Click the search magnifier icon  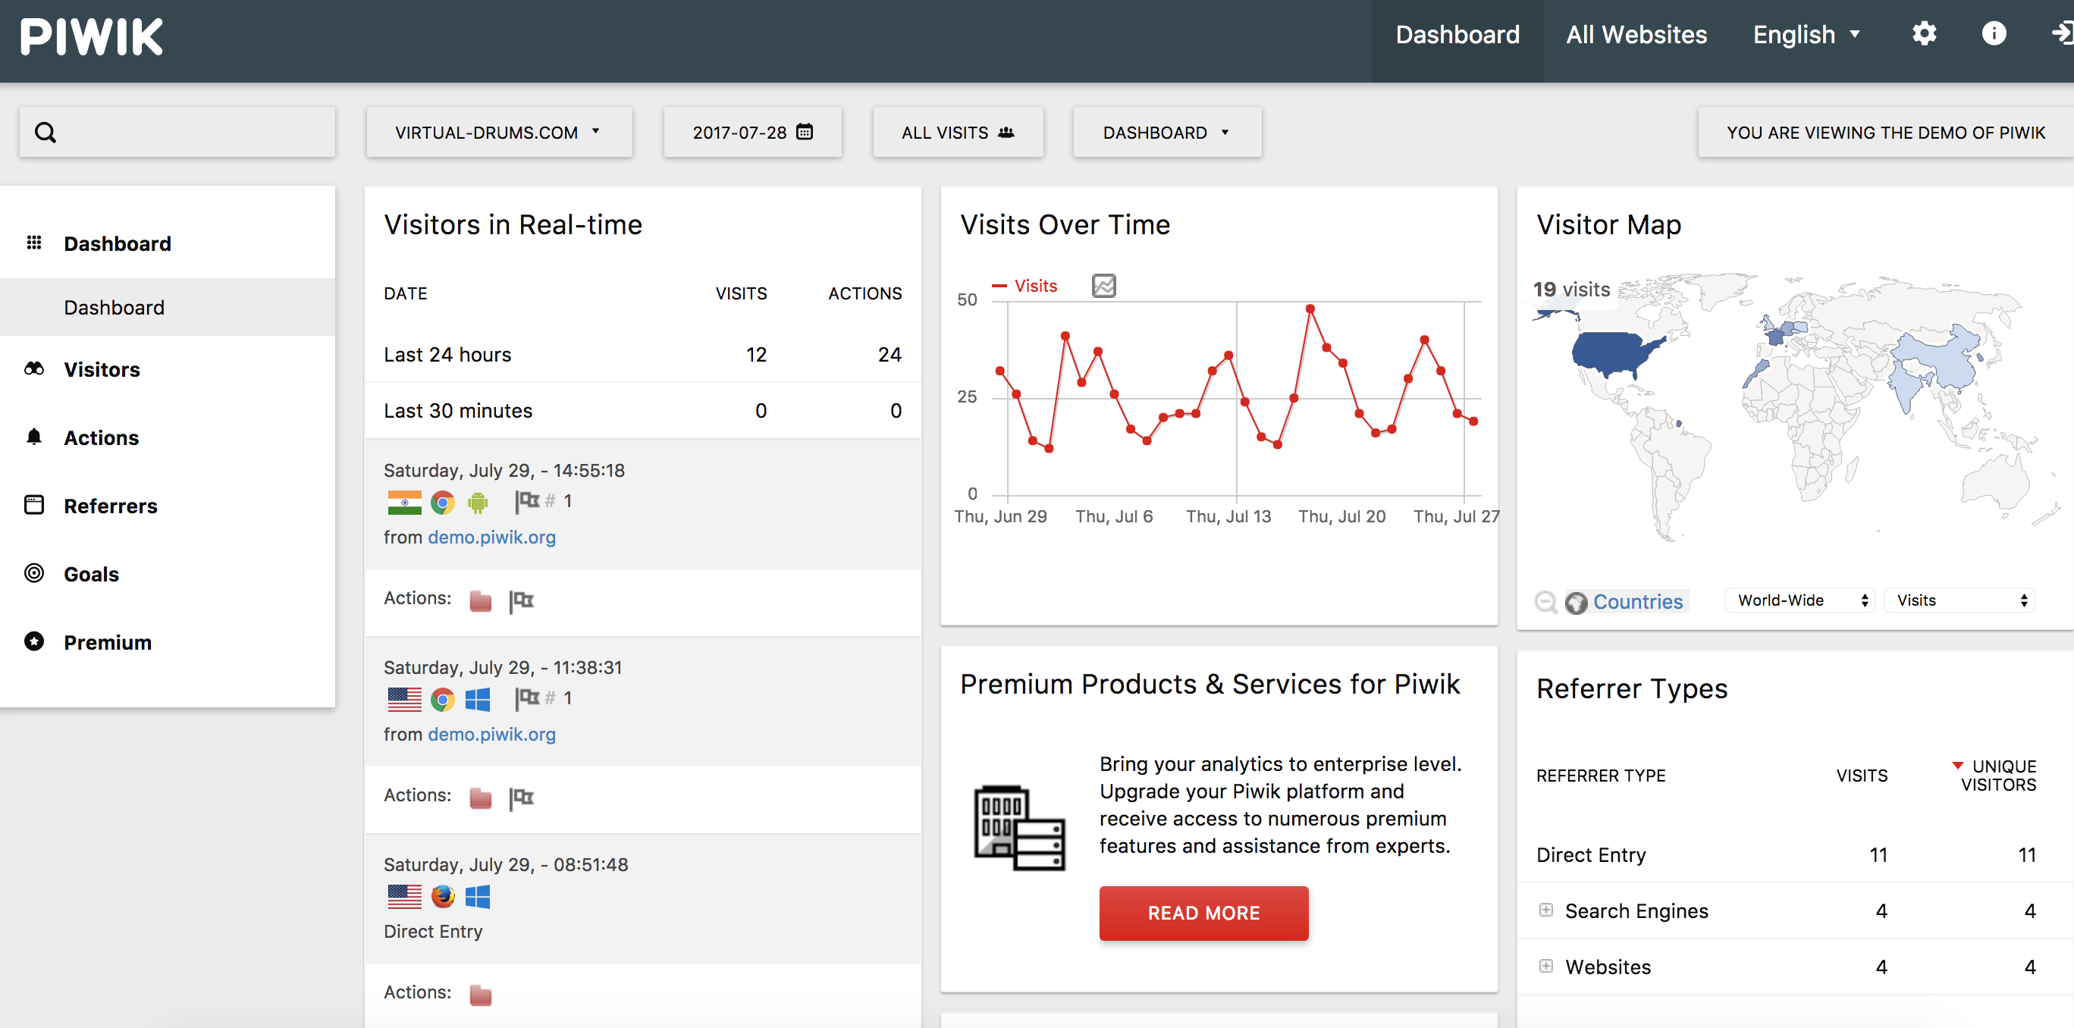tap(46, 132)
